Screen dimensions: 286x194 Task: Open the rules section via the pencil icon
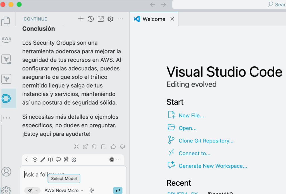point(43,160)
